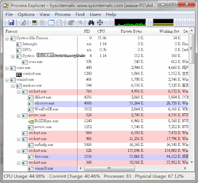The image size is (198, 183).
Task: Click the CPU usage history mini graph
Action: tap(130, 23)
